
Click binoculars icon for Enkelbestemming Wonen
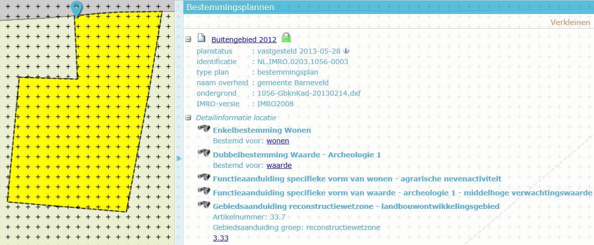click(204, 129)
